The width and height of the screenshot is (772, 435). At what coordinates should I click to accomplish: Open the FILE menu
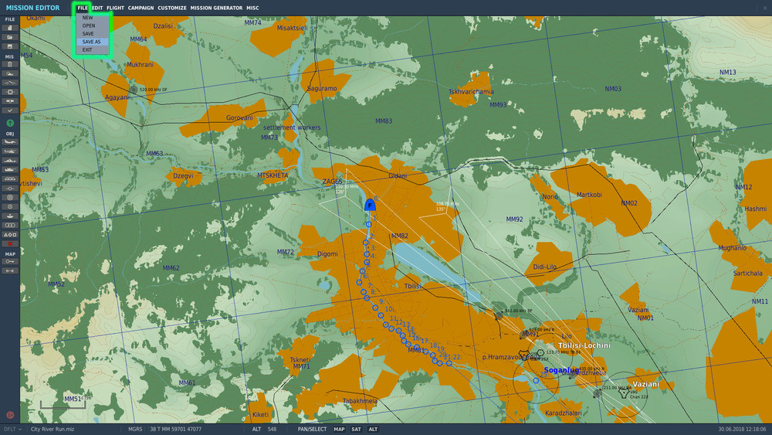(x=83, y=8)
